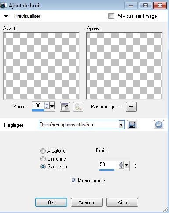This screenshot has height=213, width=169.
Task: Enable Prévisualiser l'image checkbox
Action: 111,16
